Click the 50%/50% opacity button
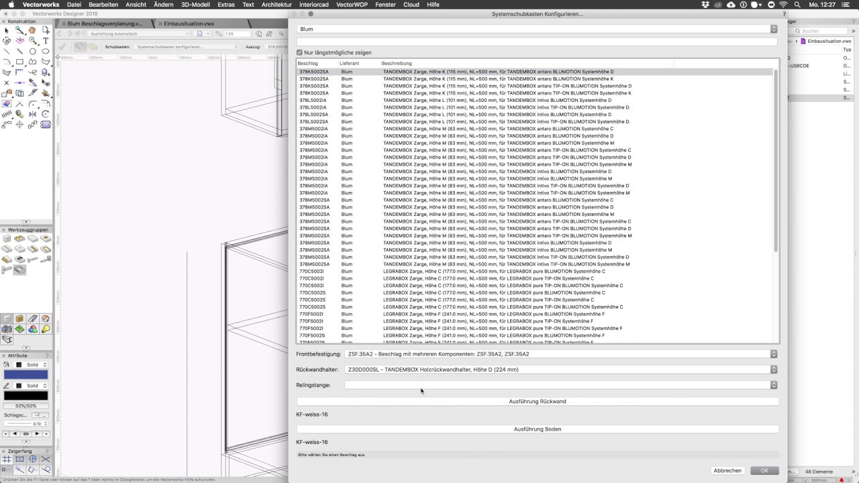The height and width of the screenshot is (483, 859). tap(26, 406)
